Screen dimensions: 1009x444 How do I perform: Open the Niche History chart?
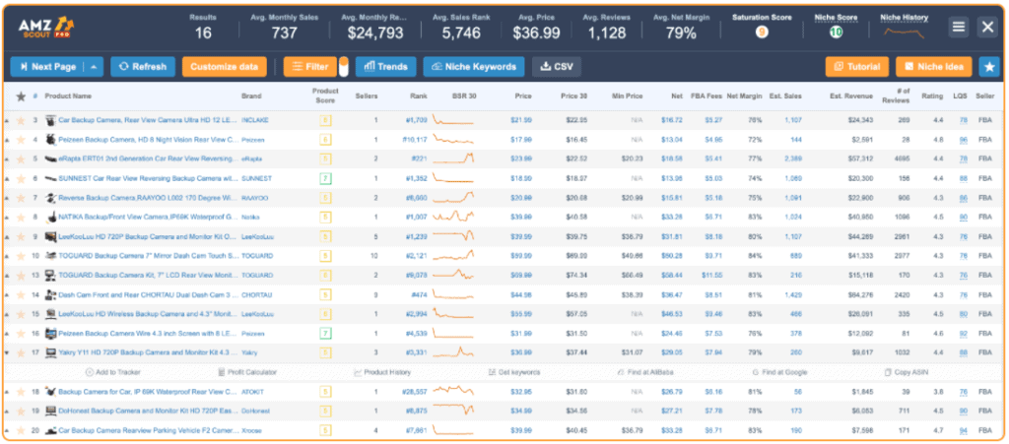[905, 32]
